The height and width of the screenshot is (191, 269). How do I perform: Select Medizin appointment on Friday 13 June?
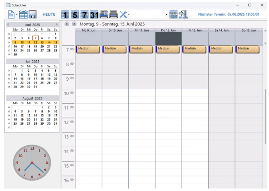tap(194, 49)
